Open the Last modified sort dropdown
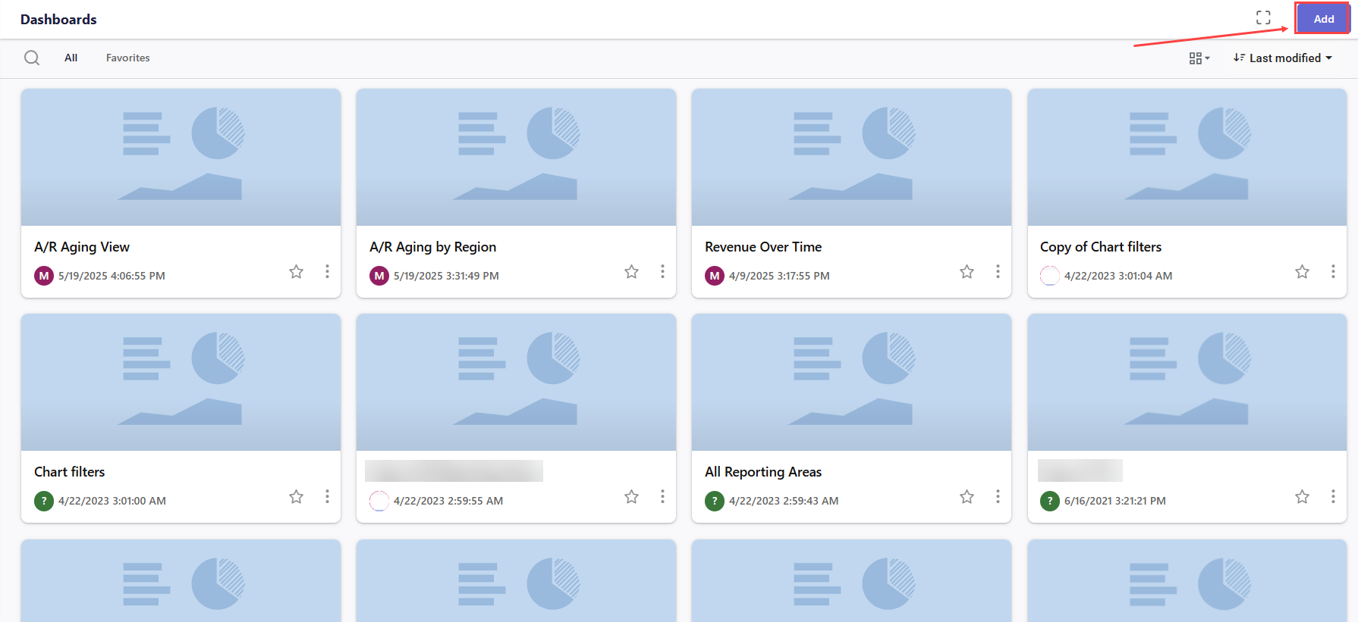Viewport: 1358px width, 622px height. (1283, 58)
